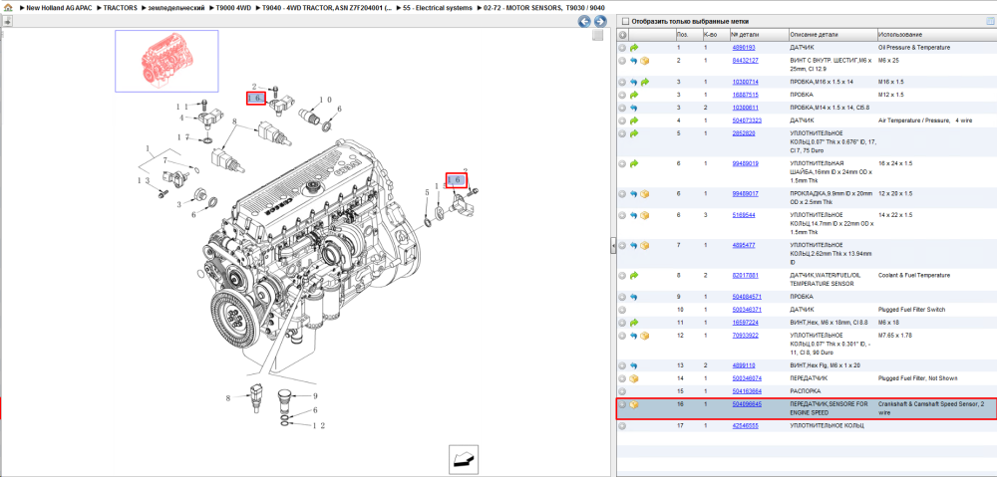Click green arrow for part 2852820
The width and height of the screenshot is (997, 477).
634,134
